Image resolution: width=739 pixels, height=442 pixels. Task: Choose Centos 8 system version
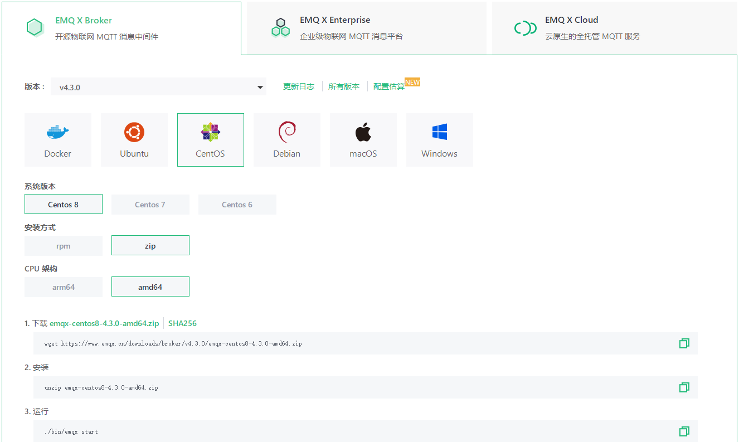pyautogui.click(x=64, y=205)
